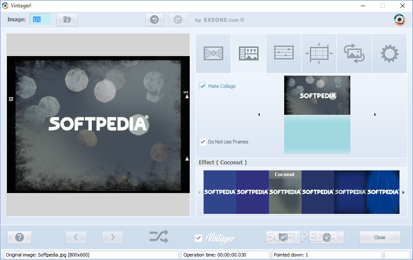Screen dimensions: 413x260
Task: Redo change with forward arrow button
Action: click(x=178, y=20)
